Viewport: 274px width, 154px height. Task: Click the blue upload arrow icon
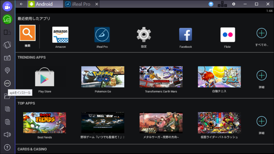tap(211, 4)
